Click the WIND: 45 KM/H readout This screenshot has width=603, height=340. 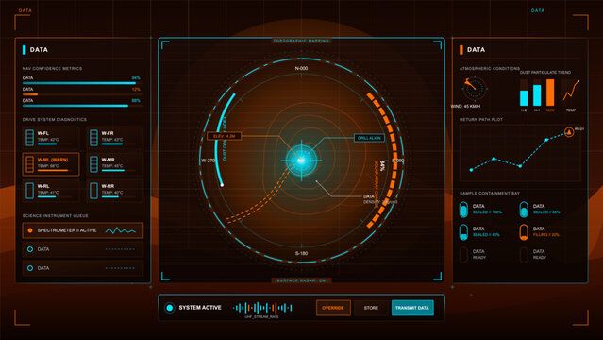pos(465,107)
